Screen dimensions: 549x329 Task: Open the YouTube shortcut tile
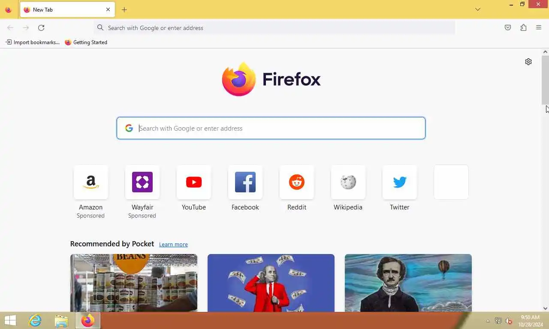[193, 182]
